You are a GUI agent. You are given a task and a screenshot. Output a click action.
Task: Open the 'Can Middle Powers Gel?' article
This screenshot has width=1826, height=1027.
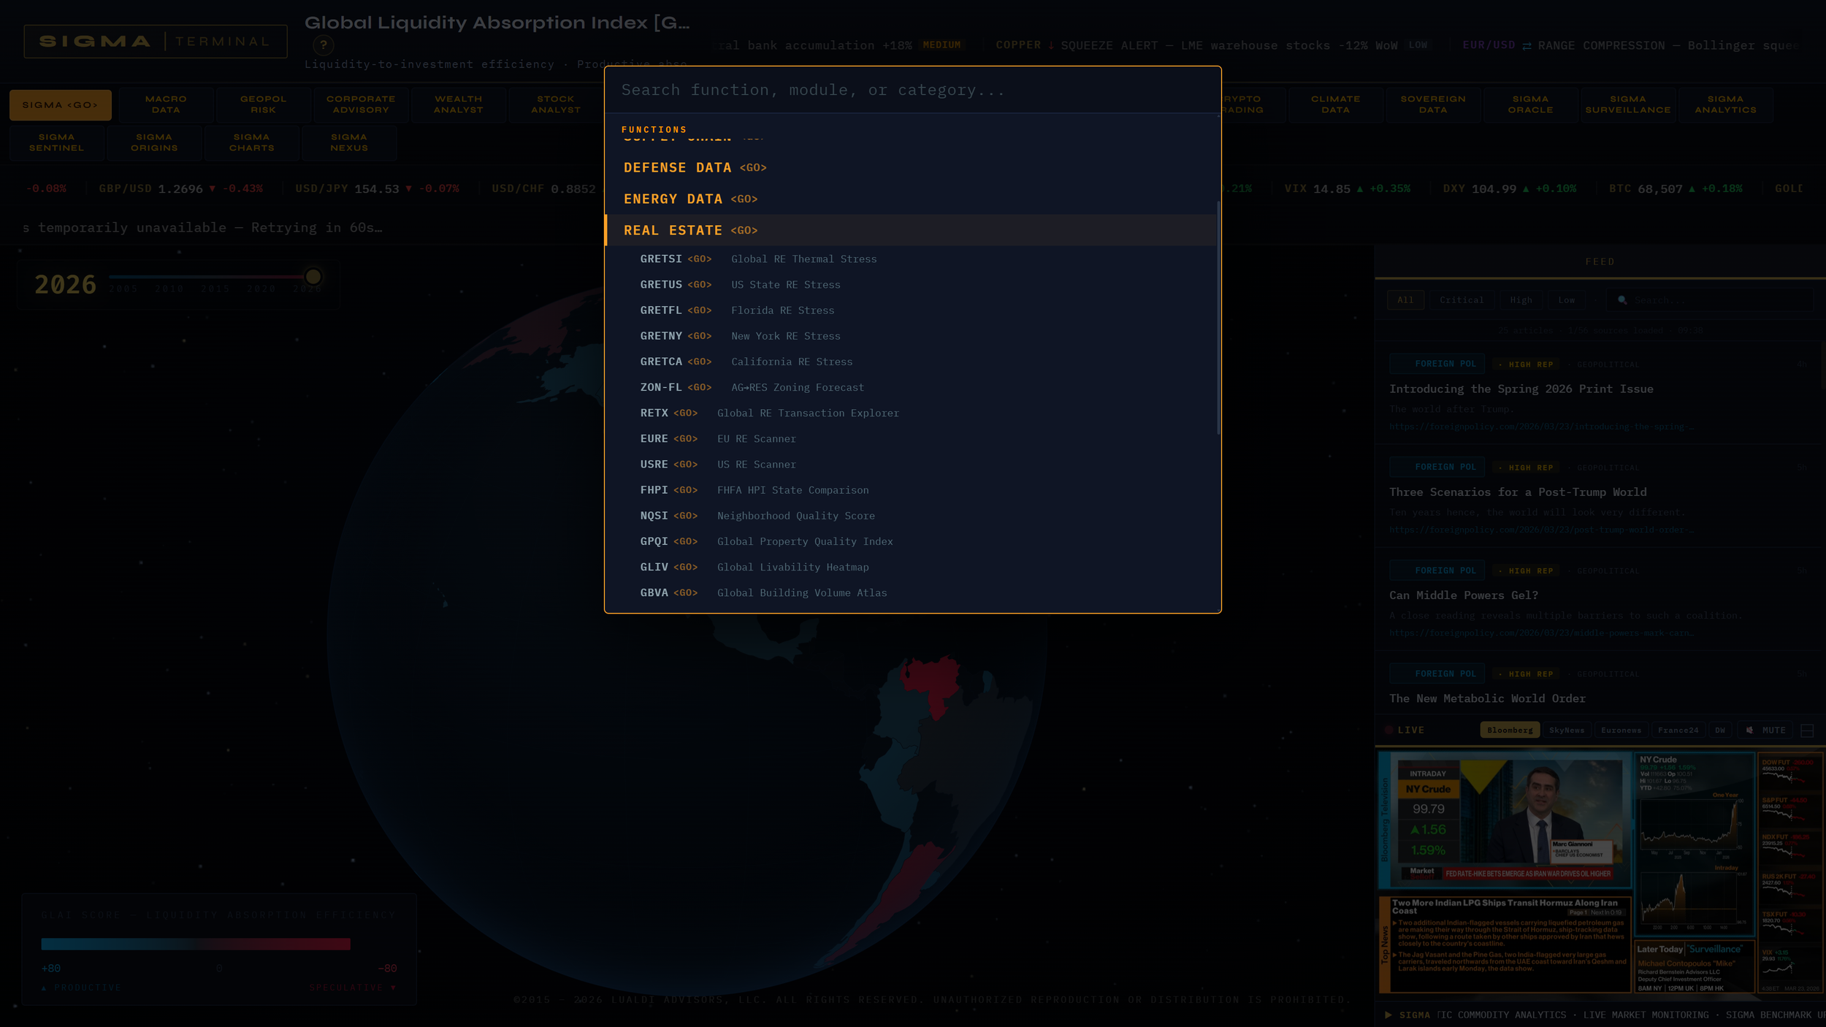pyautogui.click(x=1464, y=595)
